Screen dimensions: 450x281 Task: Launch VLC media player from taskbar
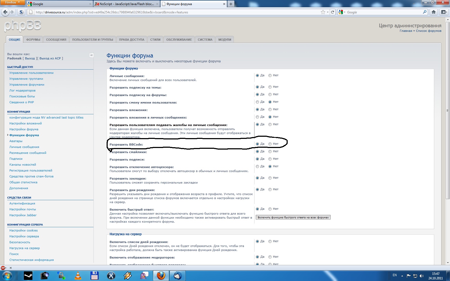point(78,275)
